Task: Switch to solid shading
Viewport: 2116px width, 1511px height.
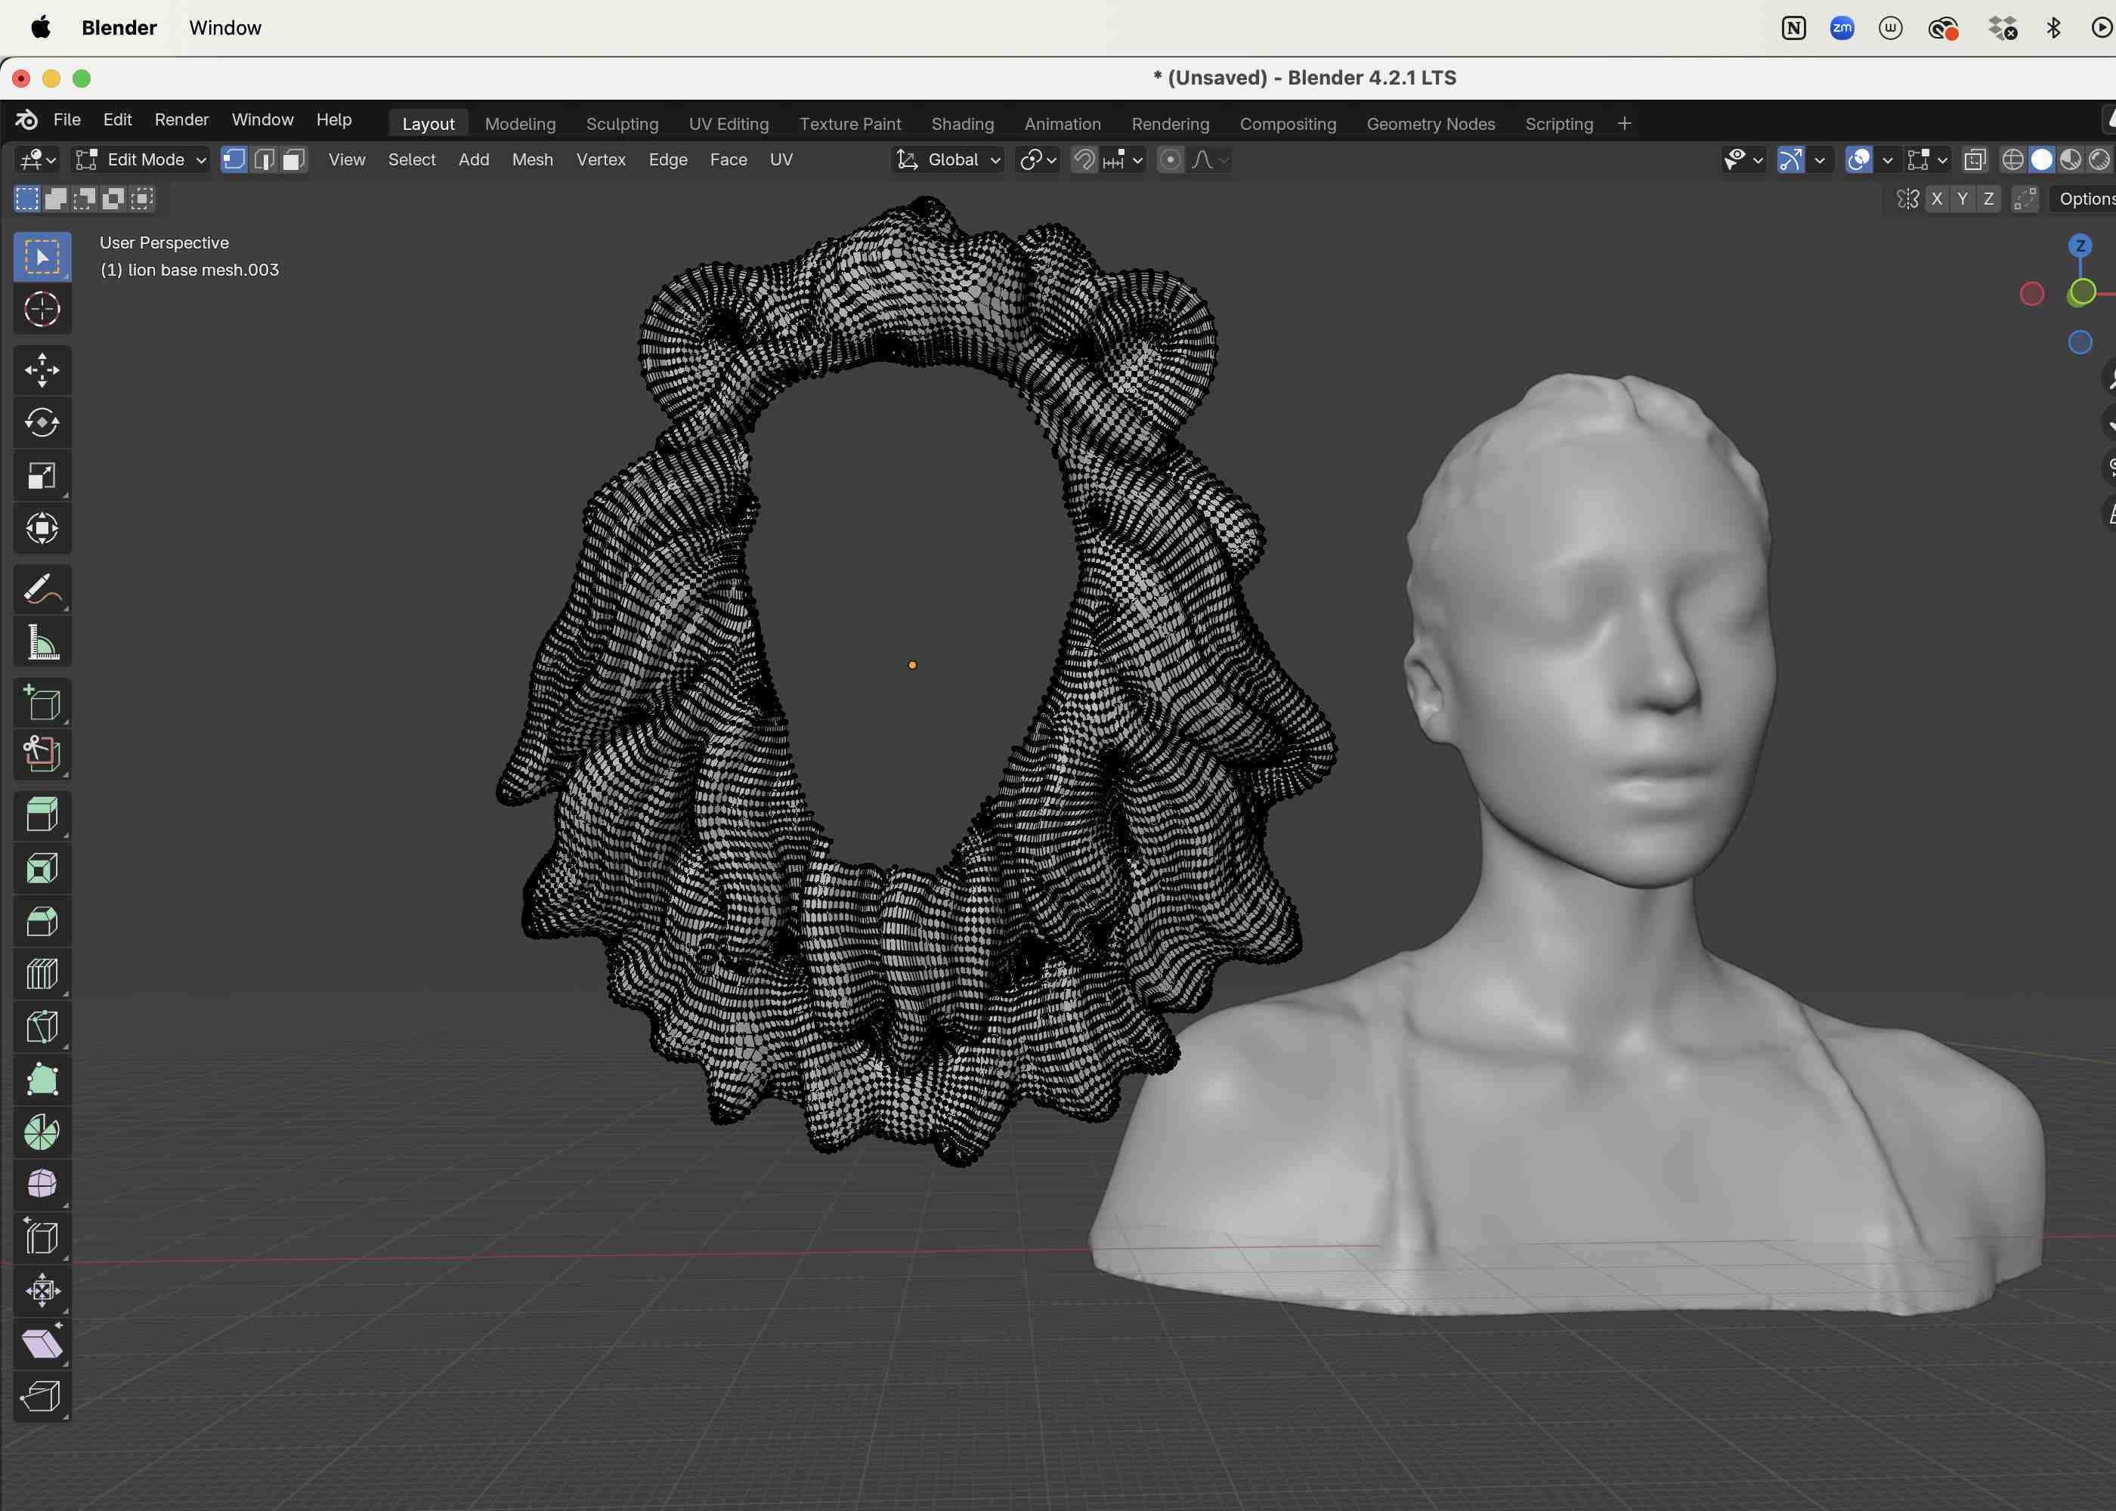Action: pyautogui.click(x=2041, y=160)
